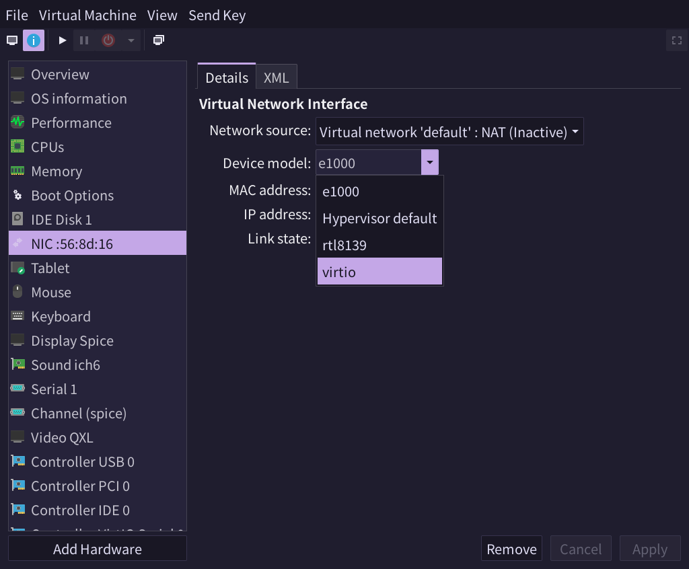Shut down the VM via the power icon

[x=107, y=40]
